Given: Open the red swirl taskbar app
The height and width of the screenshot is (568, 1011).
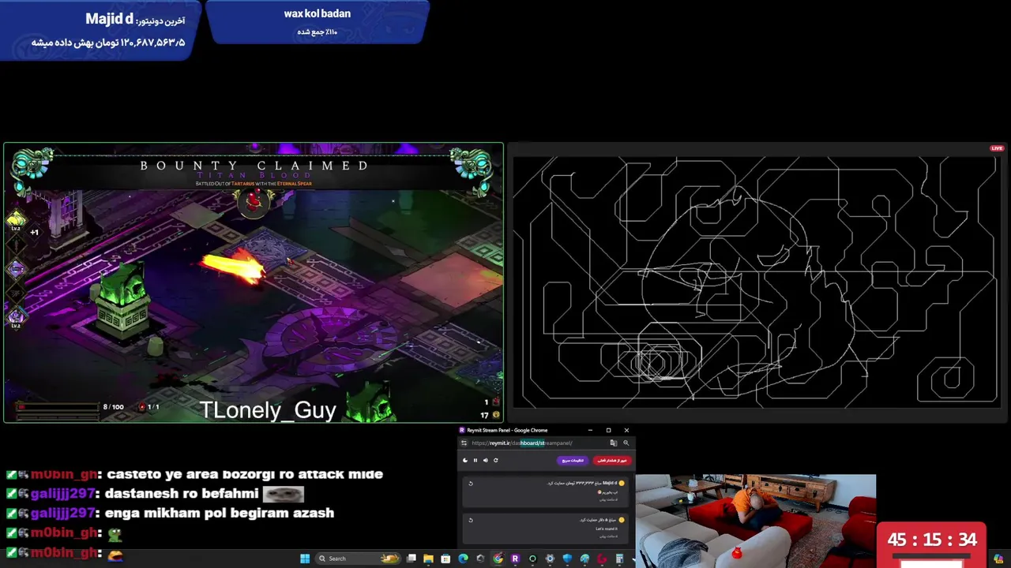Looking at the screenshot, I should click(x=602, y=559).
